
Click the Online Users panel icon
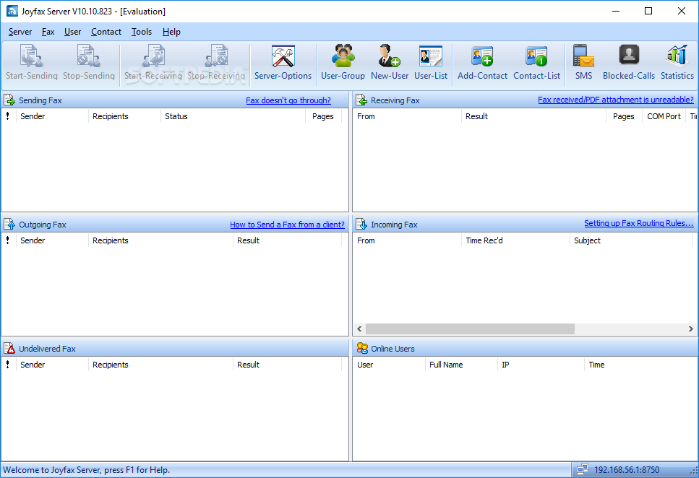[x=362, y=348]
